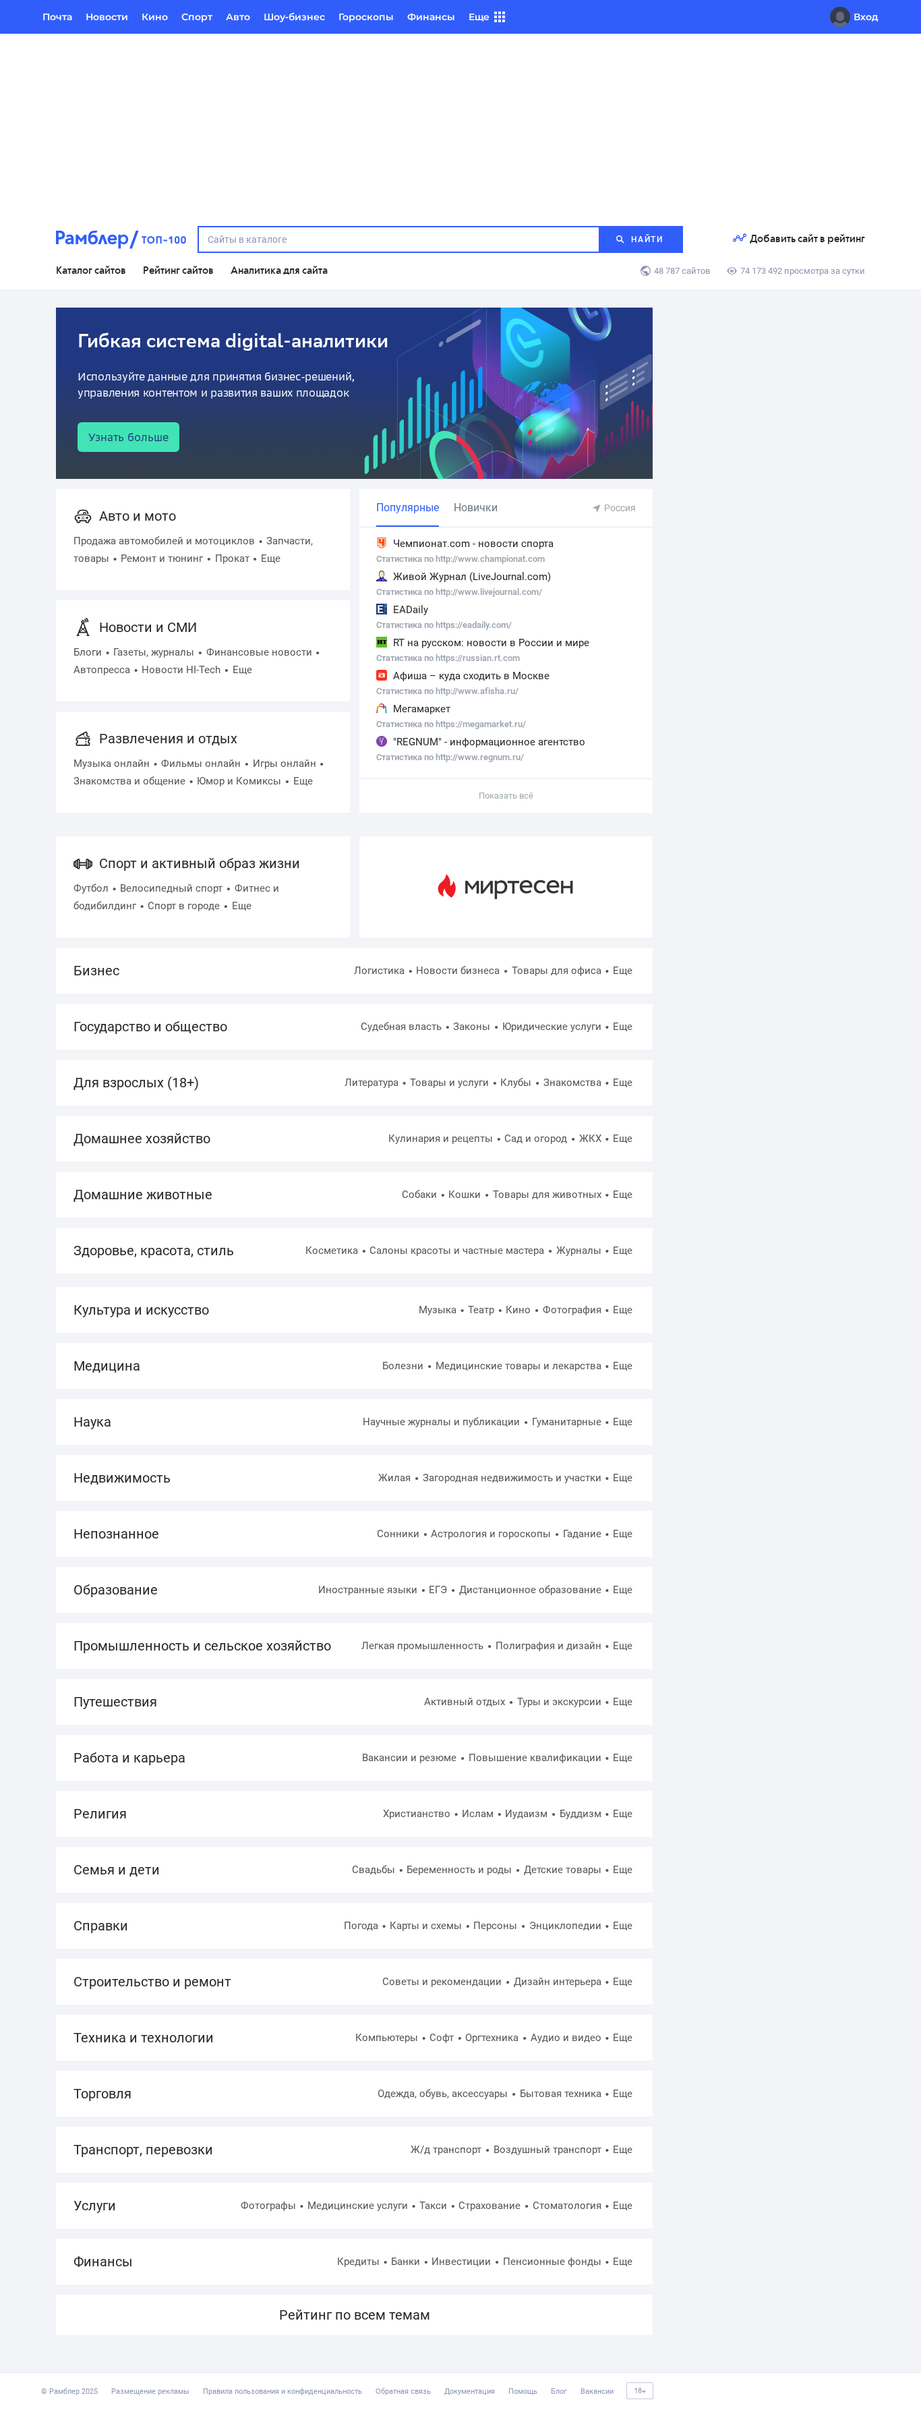
Task: Click the Узнать больше button
Action: click(128, 437)
